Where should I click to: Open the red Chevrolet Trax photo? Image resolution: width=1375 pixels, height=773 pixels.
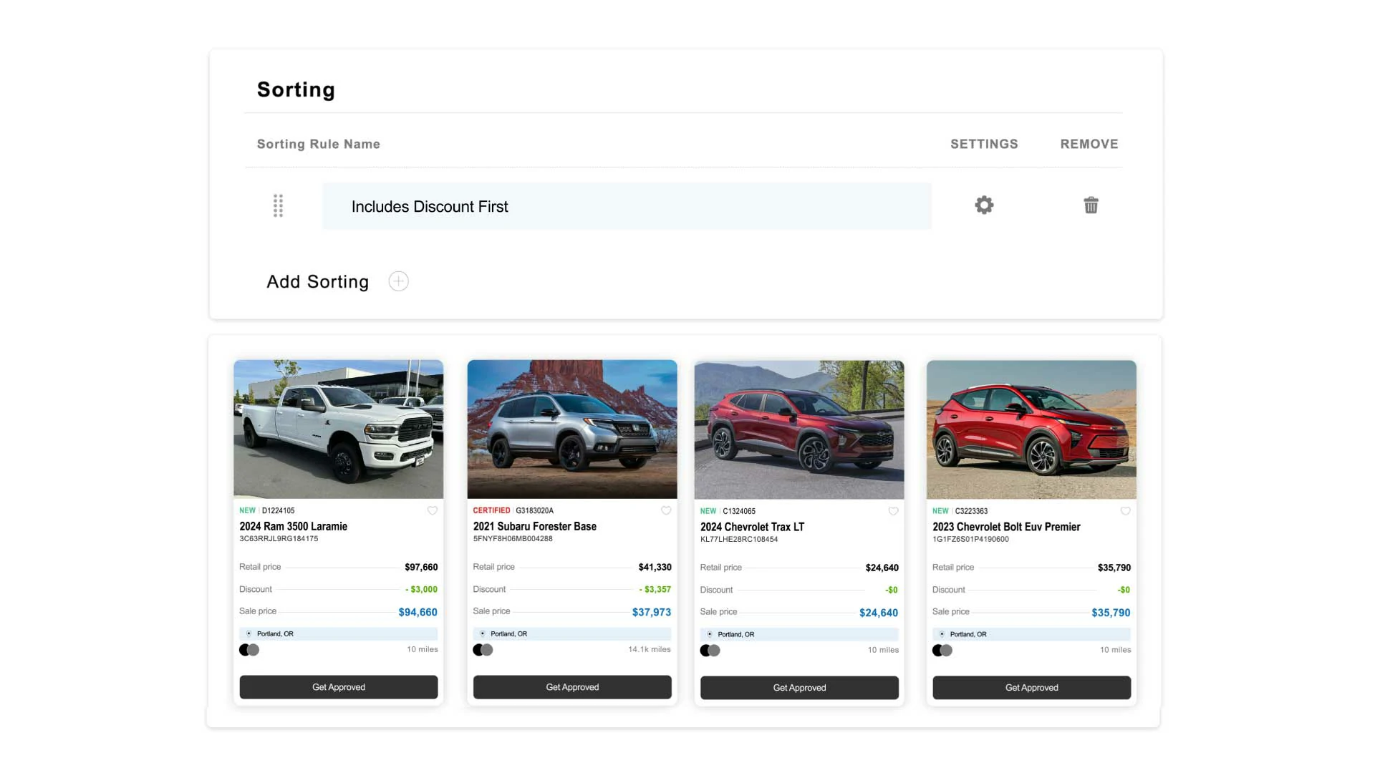point(799,429)
